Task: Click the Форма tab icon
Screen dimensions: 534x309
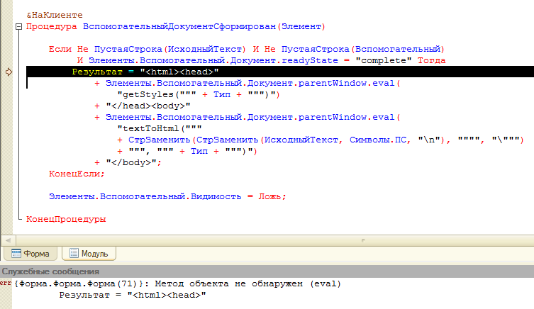Action: [x=16, y=253]
